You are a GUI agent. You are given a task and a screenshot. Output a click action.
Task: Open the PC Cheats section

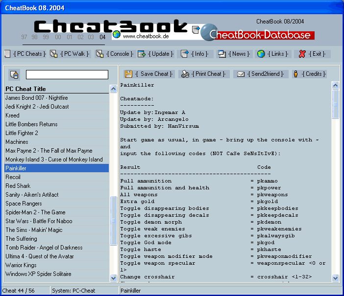(x=25, y=54)
